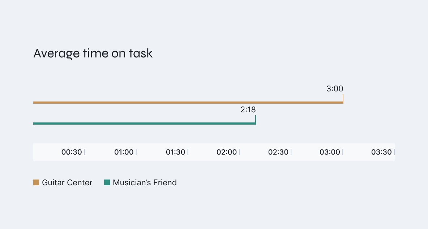Click the 03:00 label on the axis
The image size is (428, 229).
pyautogui.click(x=330, y=152)
